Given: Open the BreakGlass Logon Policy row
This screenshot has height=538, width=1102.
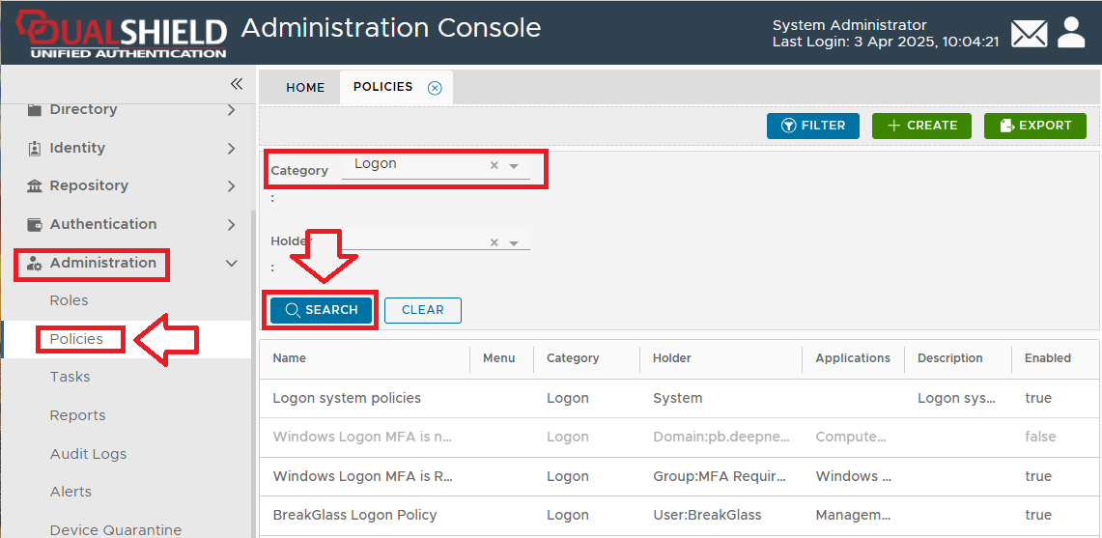Looking at the screenshot, I should click(x=354, y=515).
